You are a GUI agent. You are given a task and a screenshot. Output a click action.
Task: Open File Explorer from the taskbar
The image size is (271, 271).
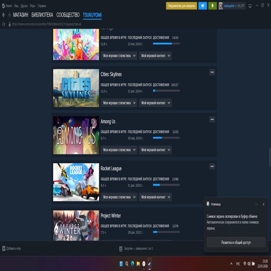click(138, 263)
